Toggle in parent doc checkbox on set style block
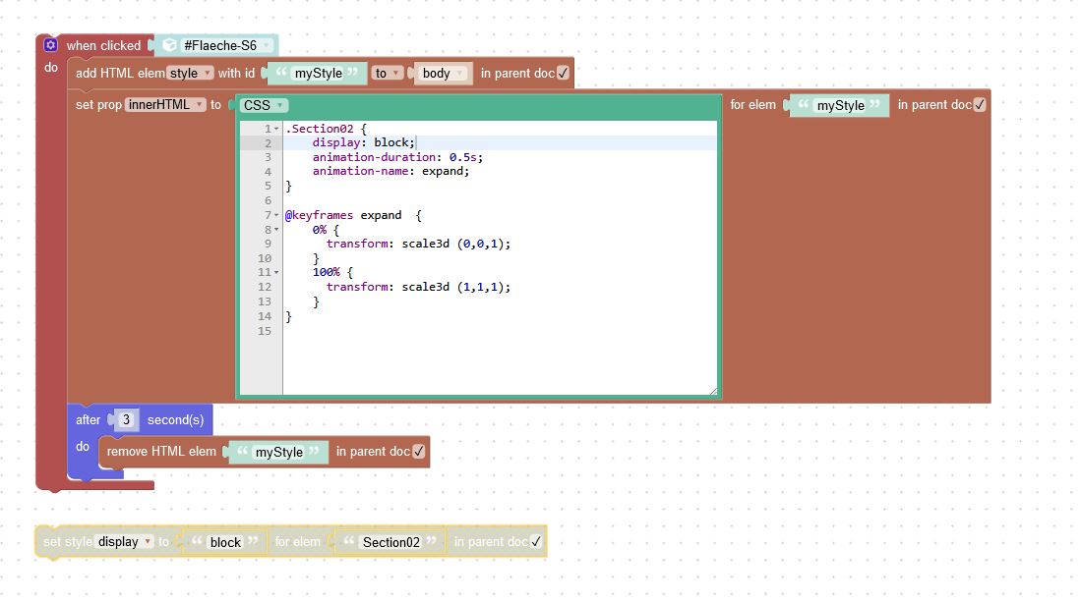 (x=535, y=542)
